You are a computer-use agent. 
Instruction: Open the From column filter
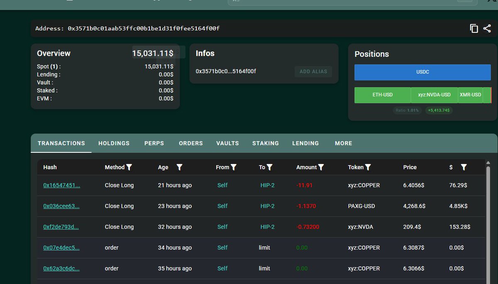(234, 167)
